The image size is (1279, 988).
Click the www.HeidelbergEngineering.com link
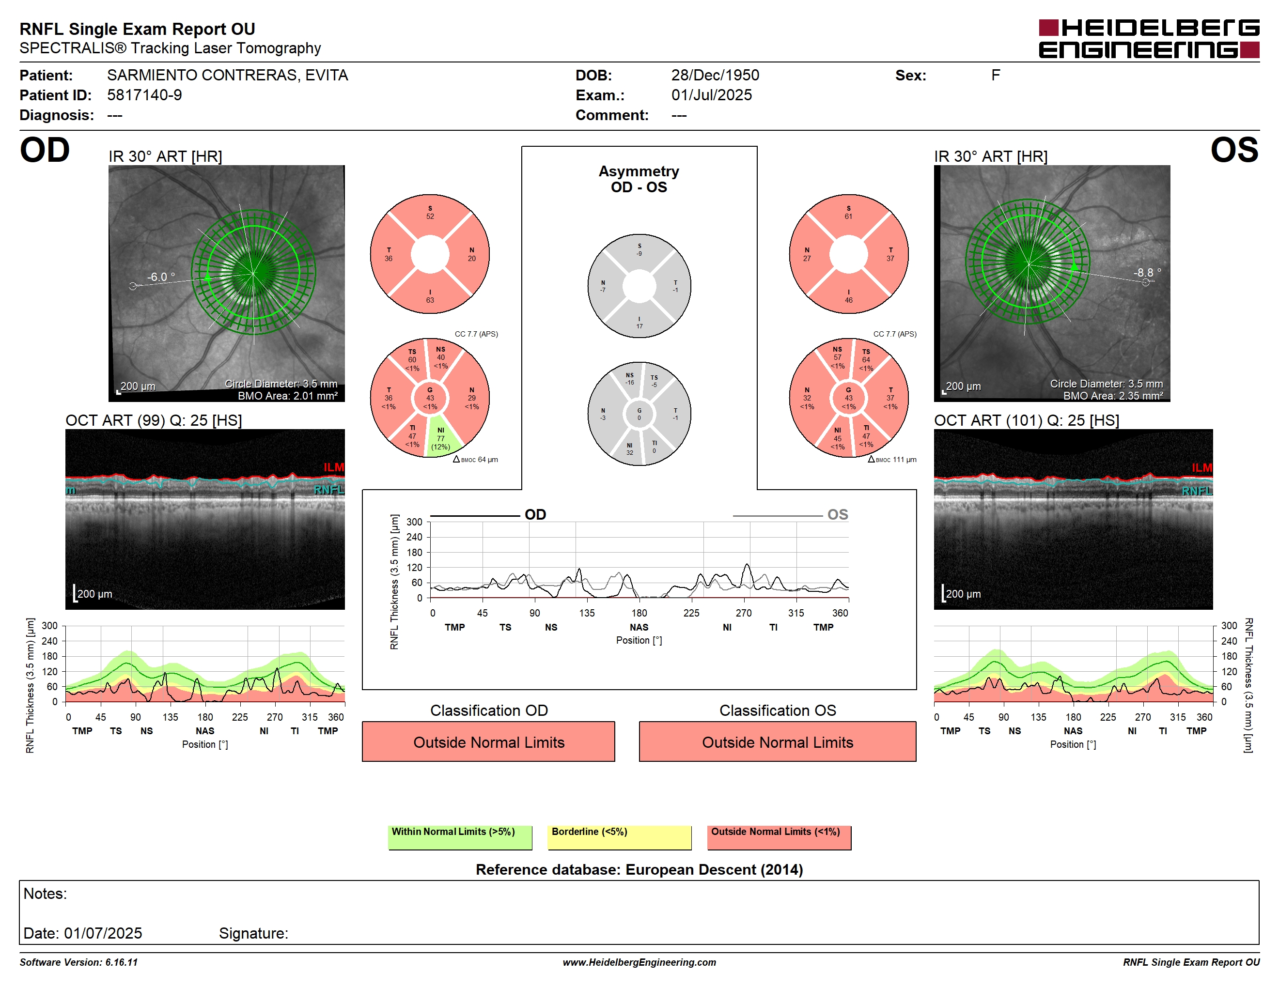[x=639, y=962]
